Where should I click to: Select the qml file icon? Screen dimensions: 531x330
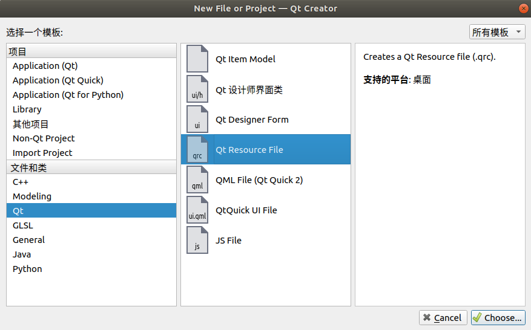[197, 180]
